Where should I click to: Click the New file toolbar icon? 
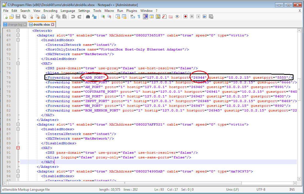pyautogui.click(x=5, y=17)
